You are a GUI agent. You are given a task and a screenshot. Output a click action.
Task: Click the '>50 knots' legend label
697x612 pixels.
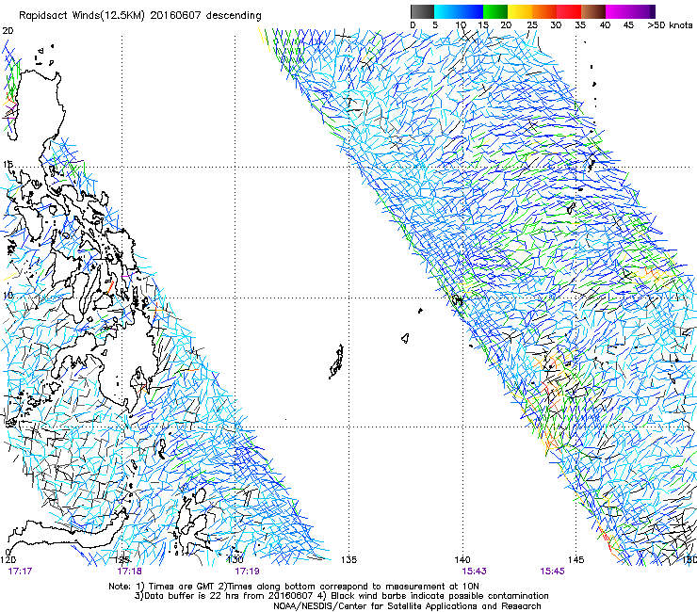click(x=670, y=24)
